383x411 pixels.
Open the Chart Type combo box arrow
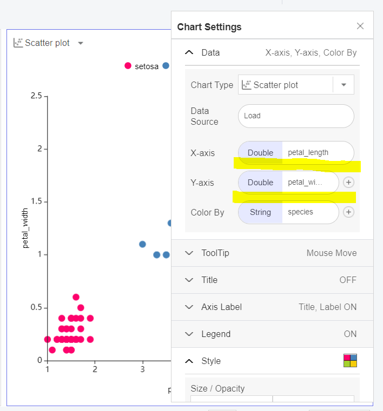[344, 85]
